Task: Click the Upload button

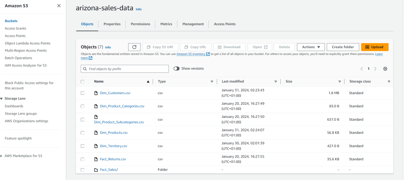Action: (375, 47)
